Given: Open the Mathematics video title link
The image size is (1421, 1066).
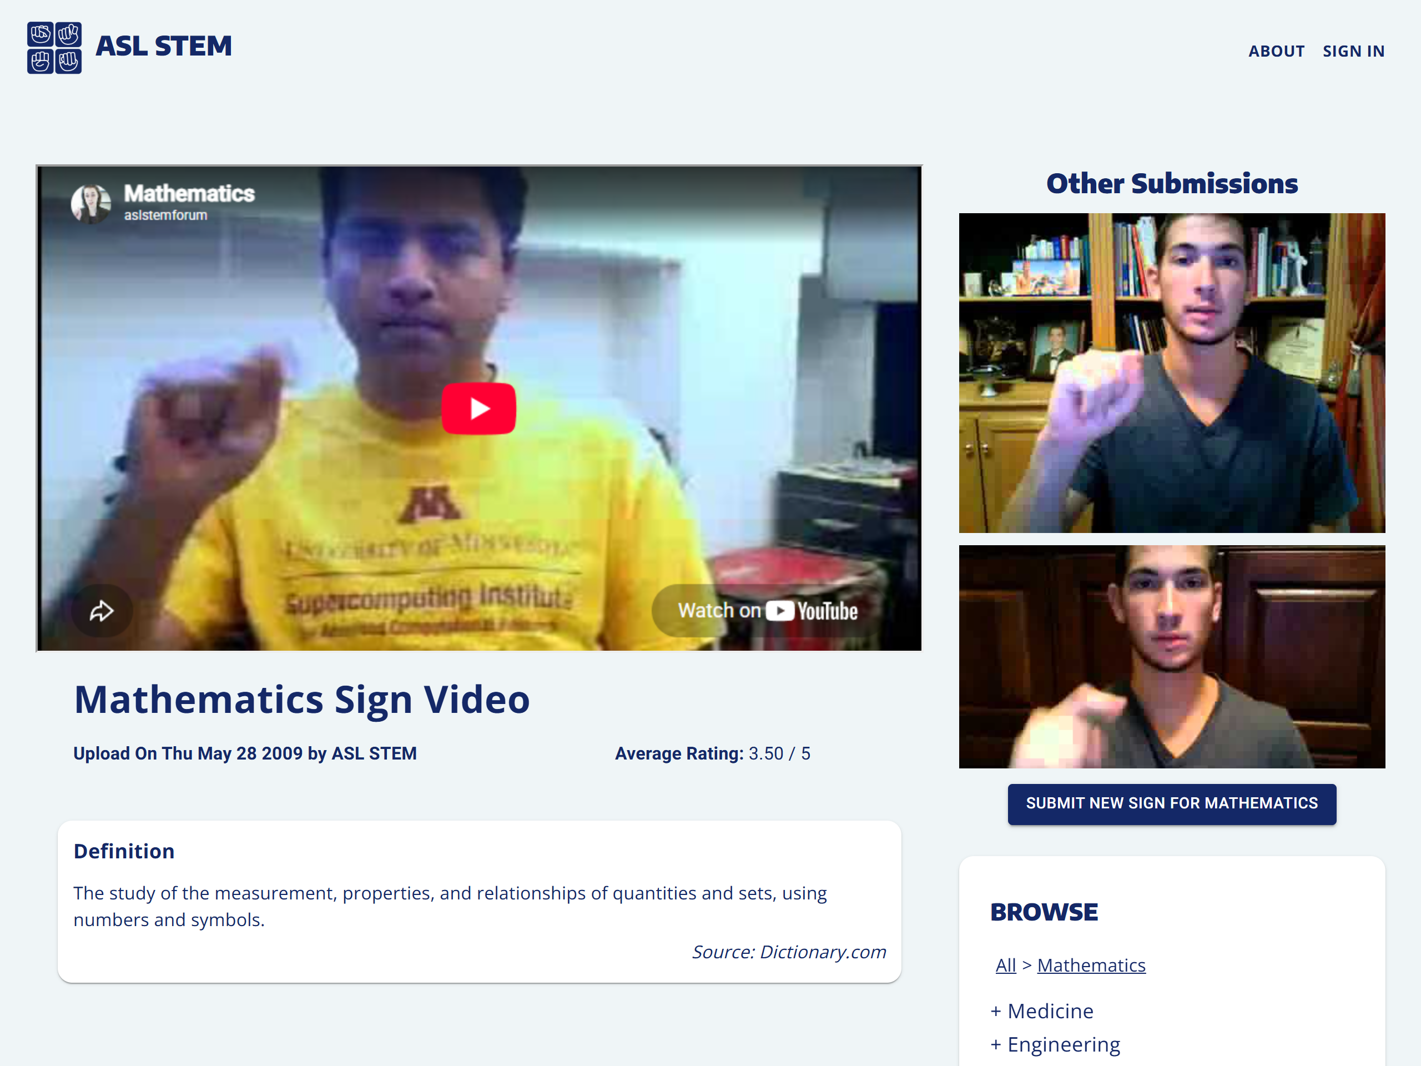Looking at the screenshot, I should coord(189,193).
